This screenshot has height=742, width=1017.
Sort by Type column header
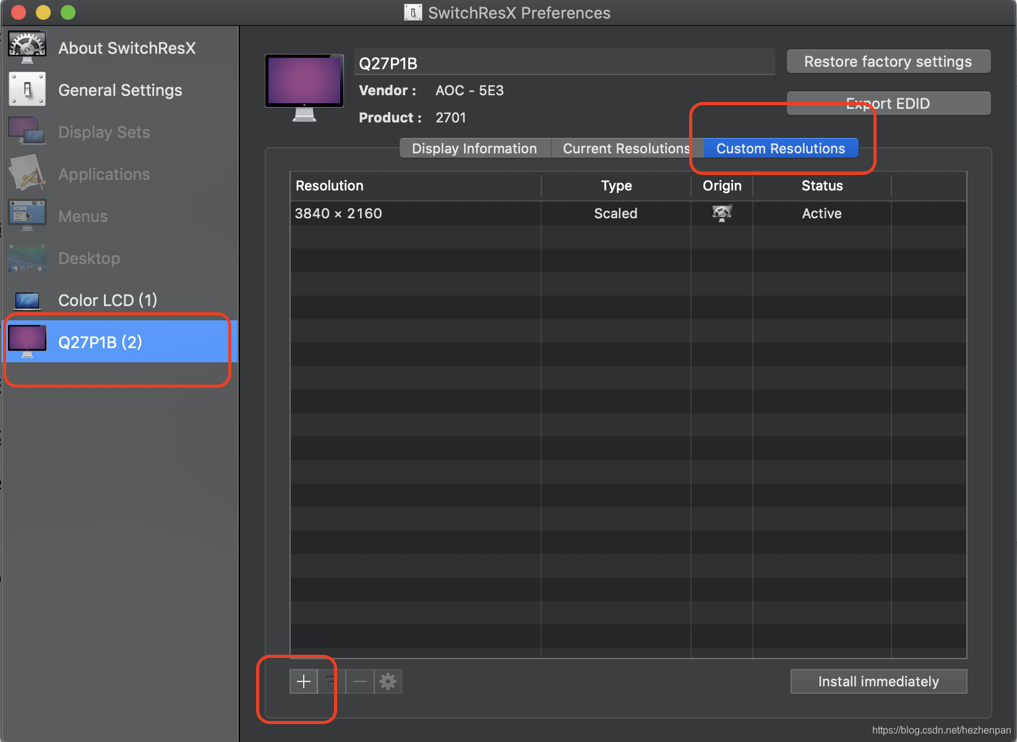click(x=616, y=185)
